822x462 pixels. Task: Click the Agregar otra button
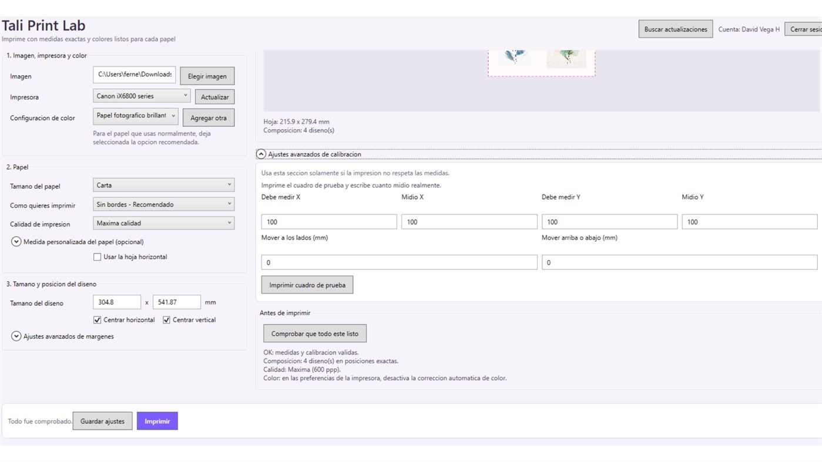pos(208,118)
